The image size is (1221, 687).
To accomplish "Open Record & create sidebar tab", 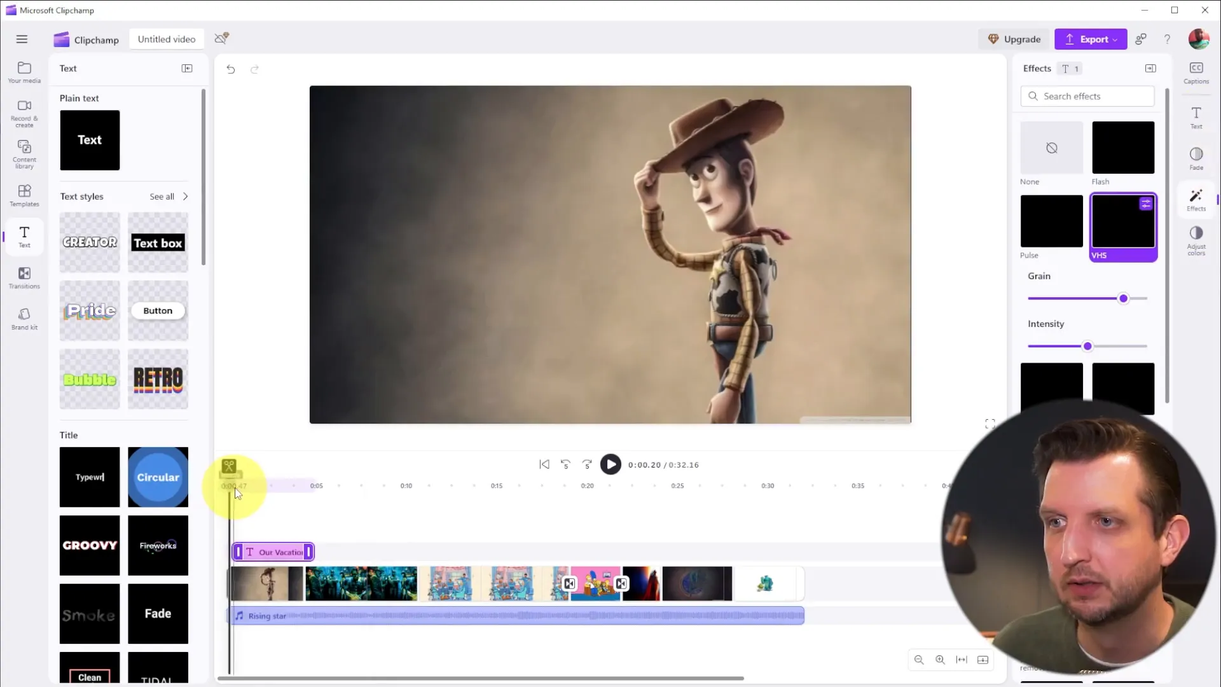I will click(x=24, y=114).
